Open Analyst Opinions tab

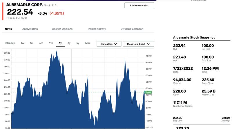pos(62,29)
